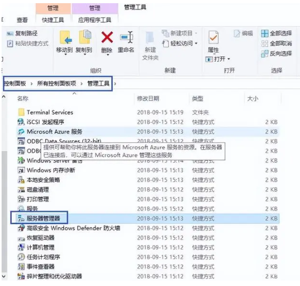Image resolution: width=300 pixels, height=286 pixels.
Task: Click the Move to (移动到) icon
Action: click(65, 37)
